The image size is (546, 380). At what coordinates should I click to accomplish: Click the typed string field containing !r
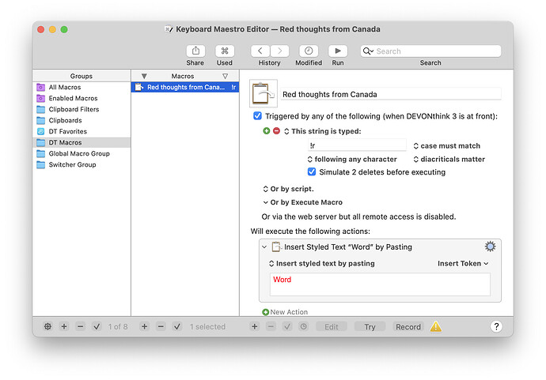click(x=357, y=145)
